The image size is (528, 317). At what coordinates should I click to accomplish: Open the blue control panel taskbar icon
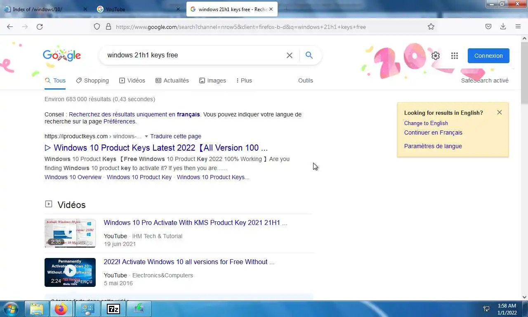[x=87, y=309]
